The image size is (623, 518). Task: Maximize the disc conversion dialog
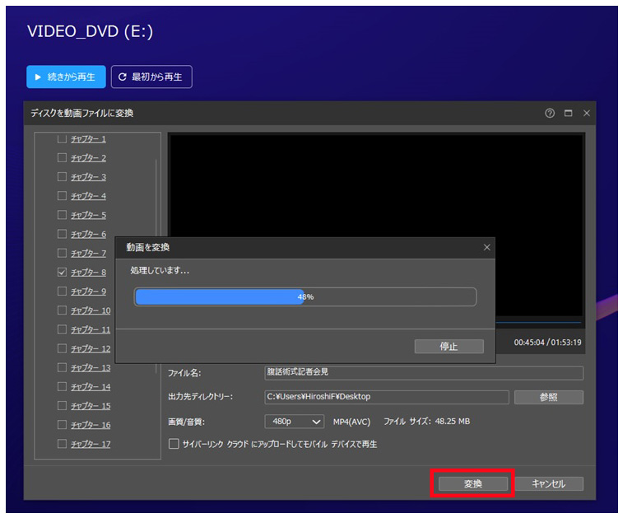tap(568, 113)
